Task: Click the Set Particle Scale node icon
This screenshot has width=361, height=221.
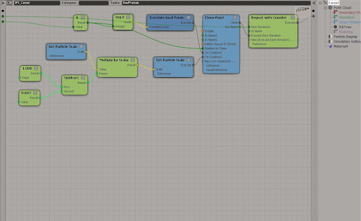Action: pos(188,60)
